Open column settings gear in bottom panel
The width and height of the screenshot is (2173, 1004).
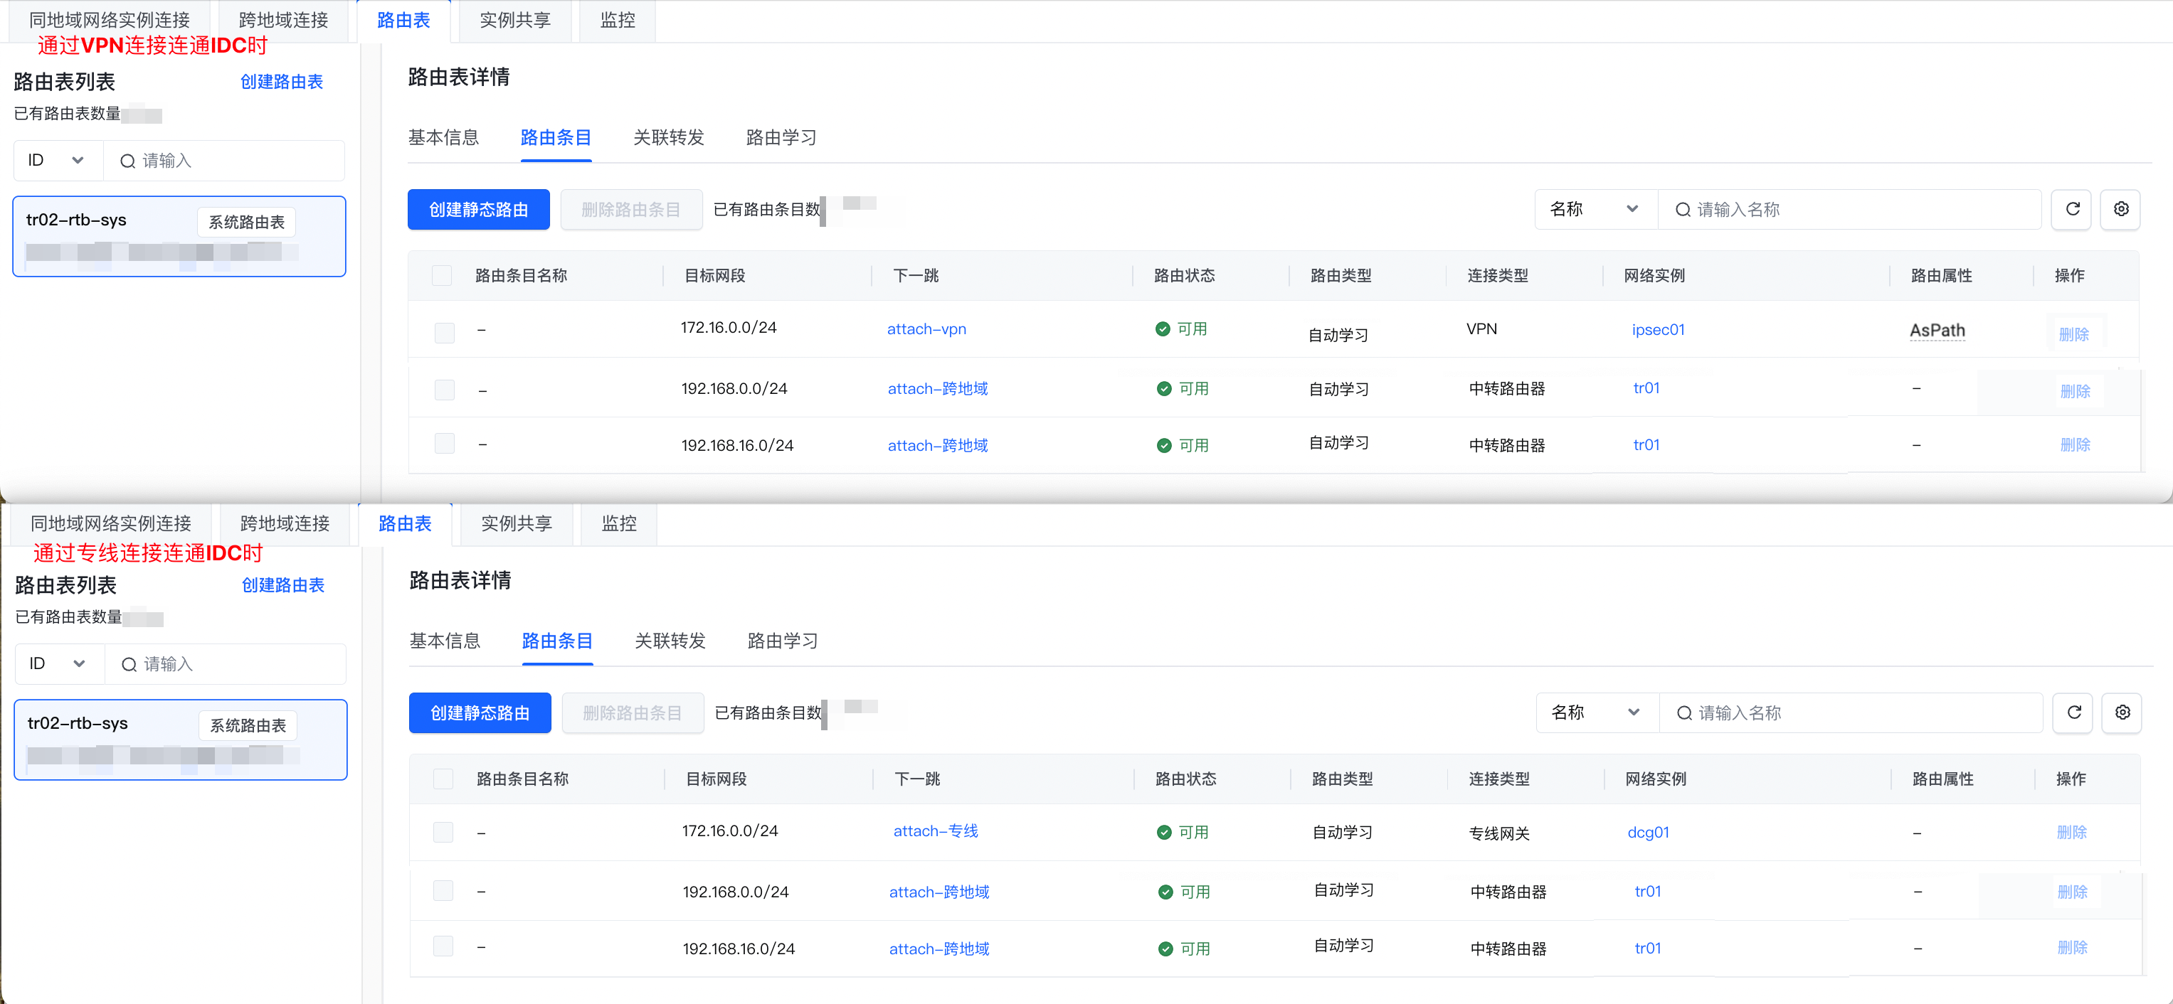click(2122, 712)
